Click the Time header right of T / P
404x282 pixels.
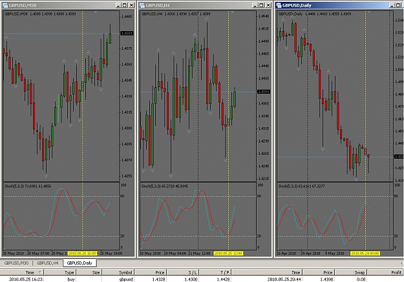pyautogui.click(x=267, y=272)
